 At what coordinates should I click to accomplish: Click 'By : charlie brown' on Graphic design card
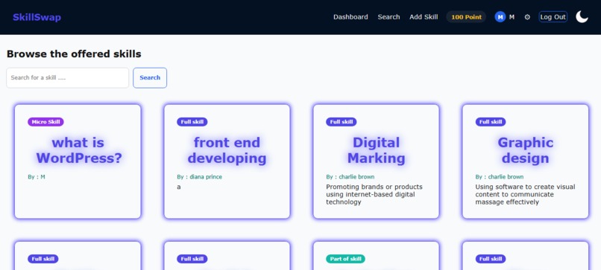point(500,177)
